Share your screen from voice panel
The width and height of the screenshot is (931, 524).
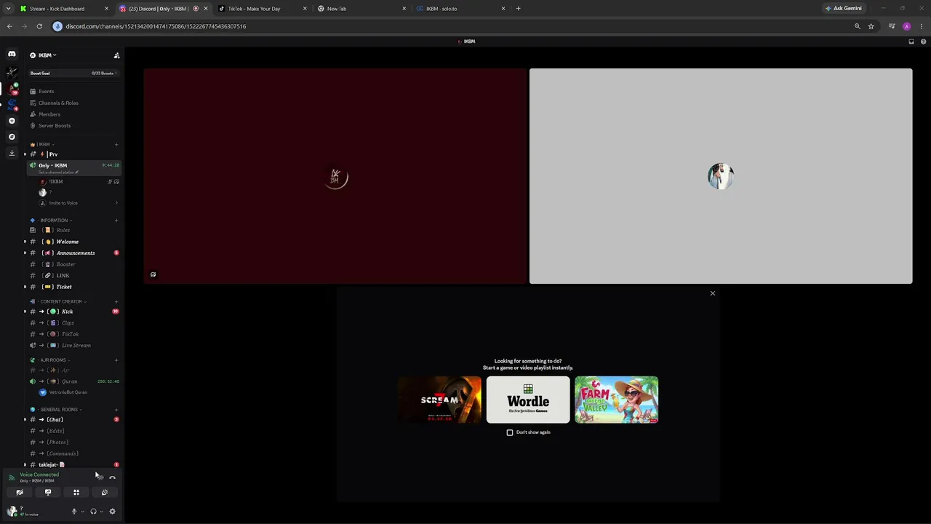[x=48, y=493]
